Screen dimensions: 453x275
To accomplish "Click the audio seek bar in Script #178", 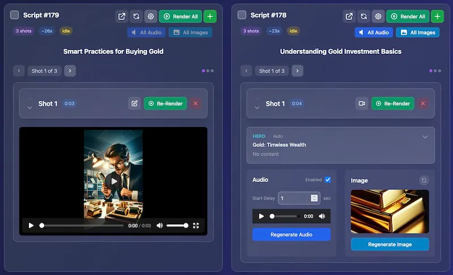I will [285, 216].
